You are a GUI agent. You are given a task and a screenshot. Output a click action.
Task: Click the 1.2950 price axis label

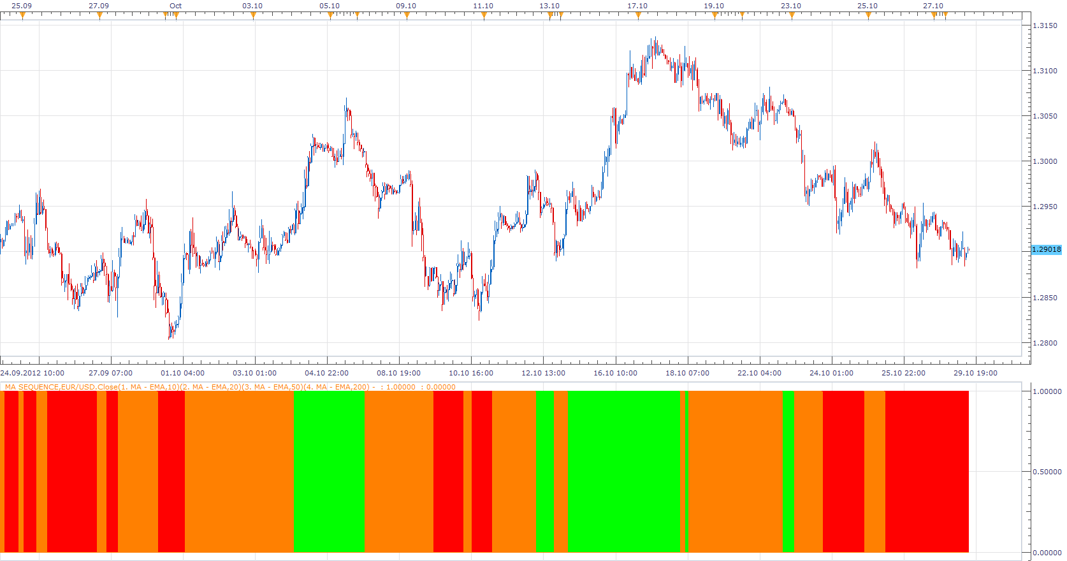[x=1045, y=207]
